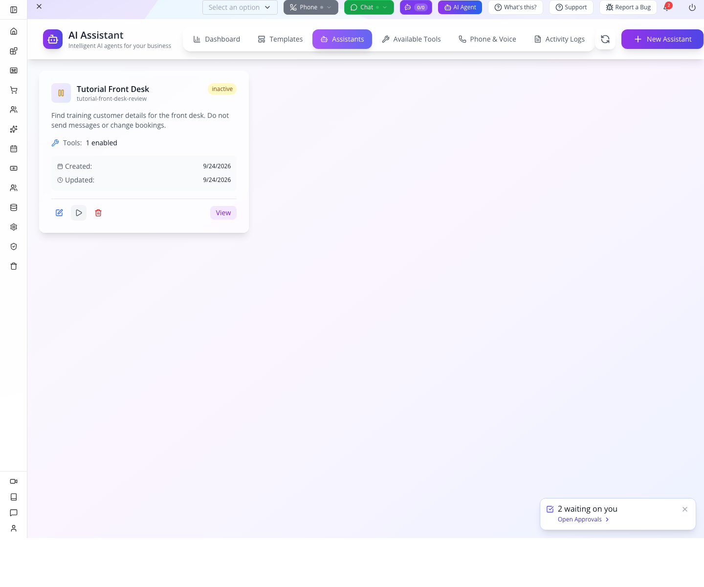Click the power icon to log out

pyautogui.click(x=692, y=7)
